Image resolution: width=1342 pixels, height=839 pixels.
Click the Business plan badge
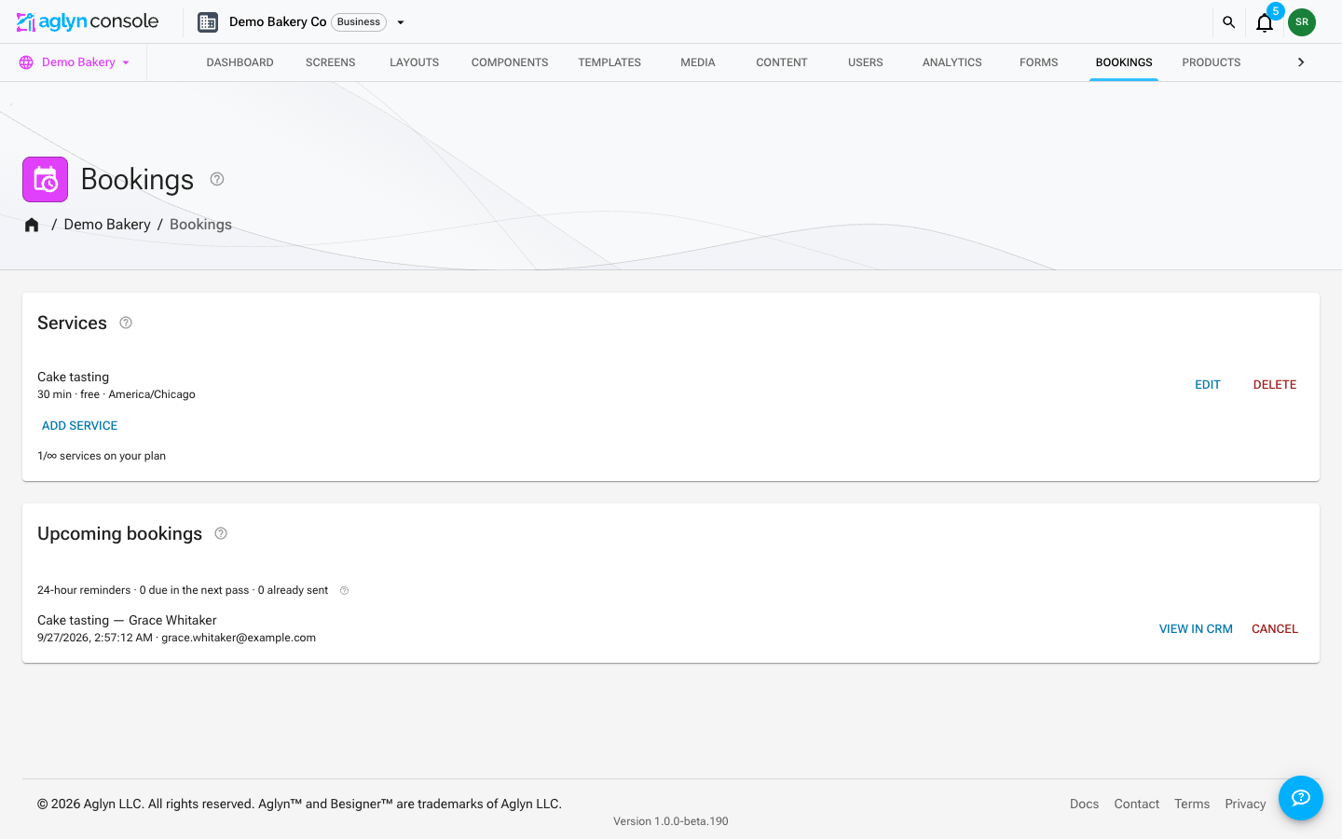[359, 22]
